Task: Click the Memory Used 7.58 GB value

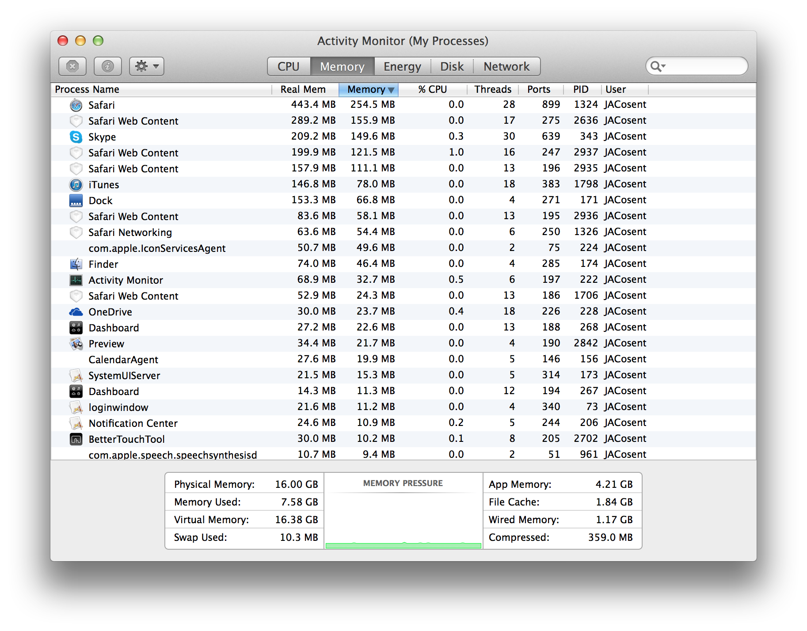Action: pyautogui.click(x=300, y=502)
